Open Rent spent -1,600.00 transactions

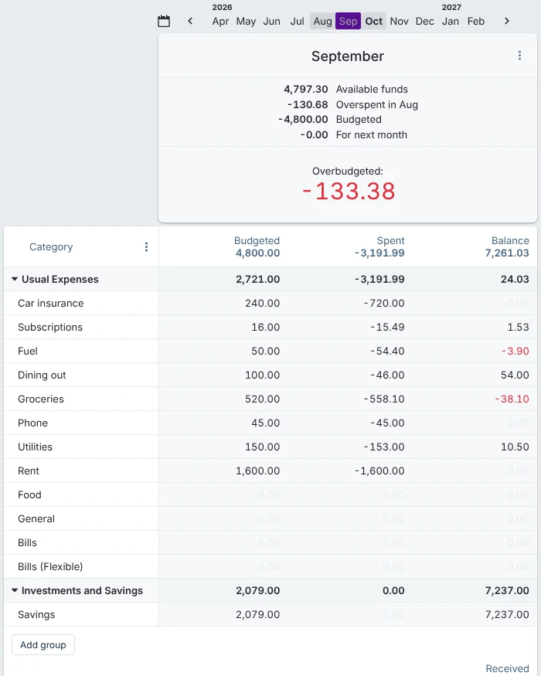click(x=379, y=470)
